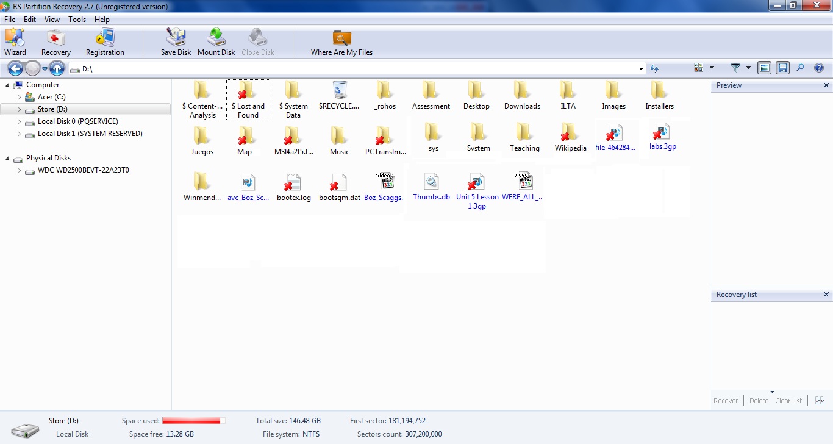Select the $RECYCLE bin item
Screen dimensions: 833x444
coord(339,95)
